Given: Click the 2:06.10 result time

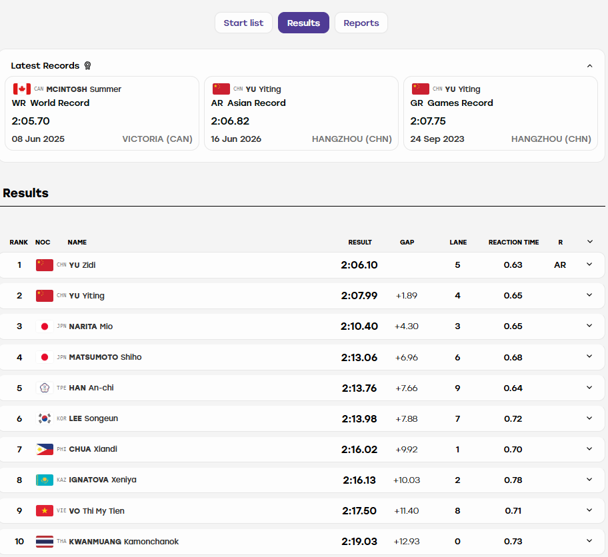Looking at the screenshot, I should (x=359, y=265).
